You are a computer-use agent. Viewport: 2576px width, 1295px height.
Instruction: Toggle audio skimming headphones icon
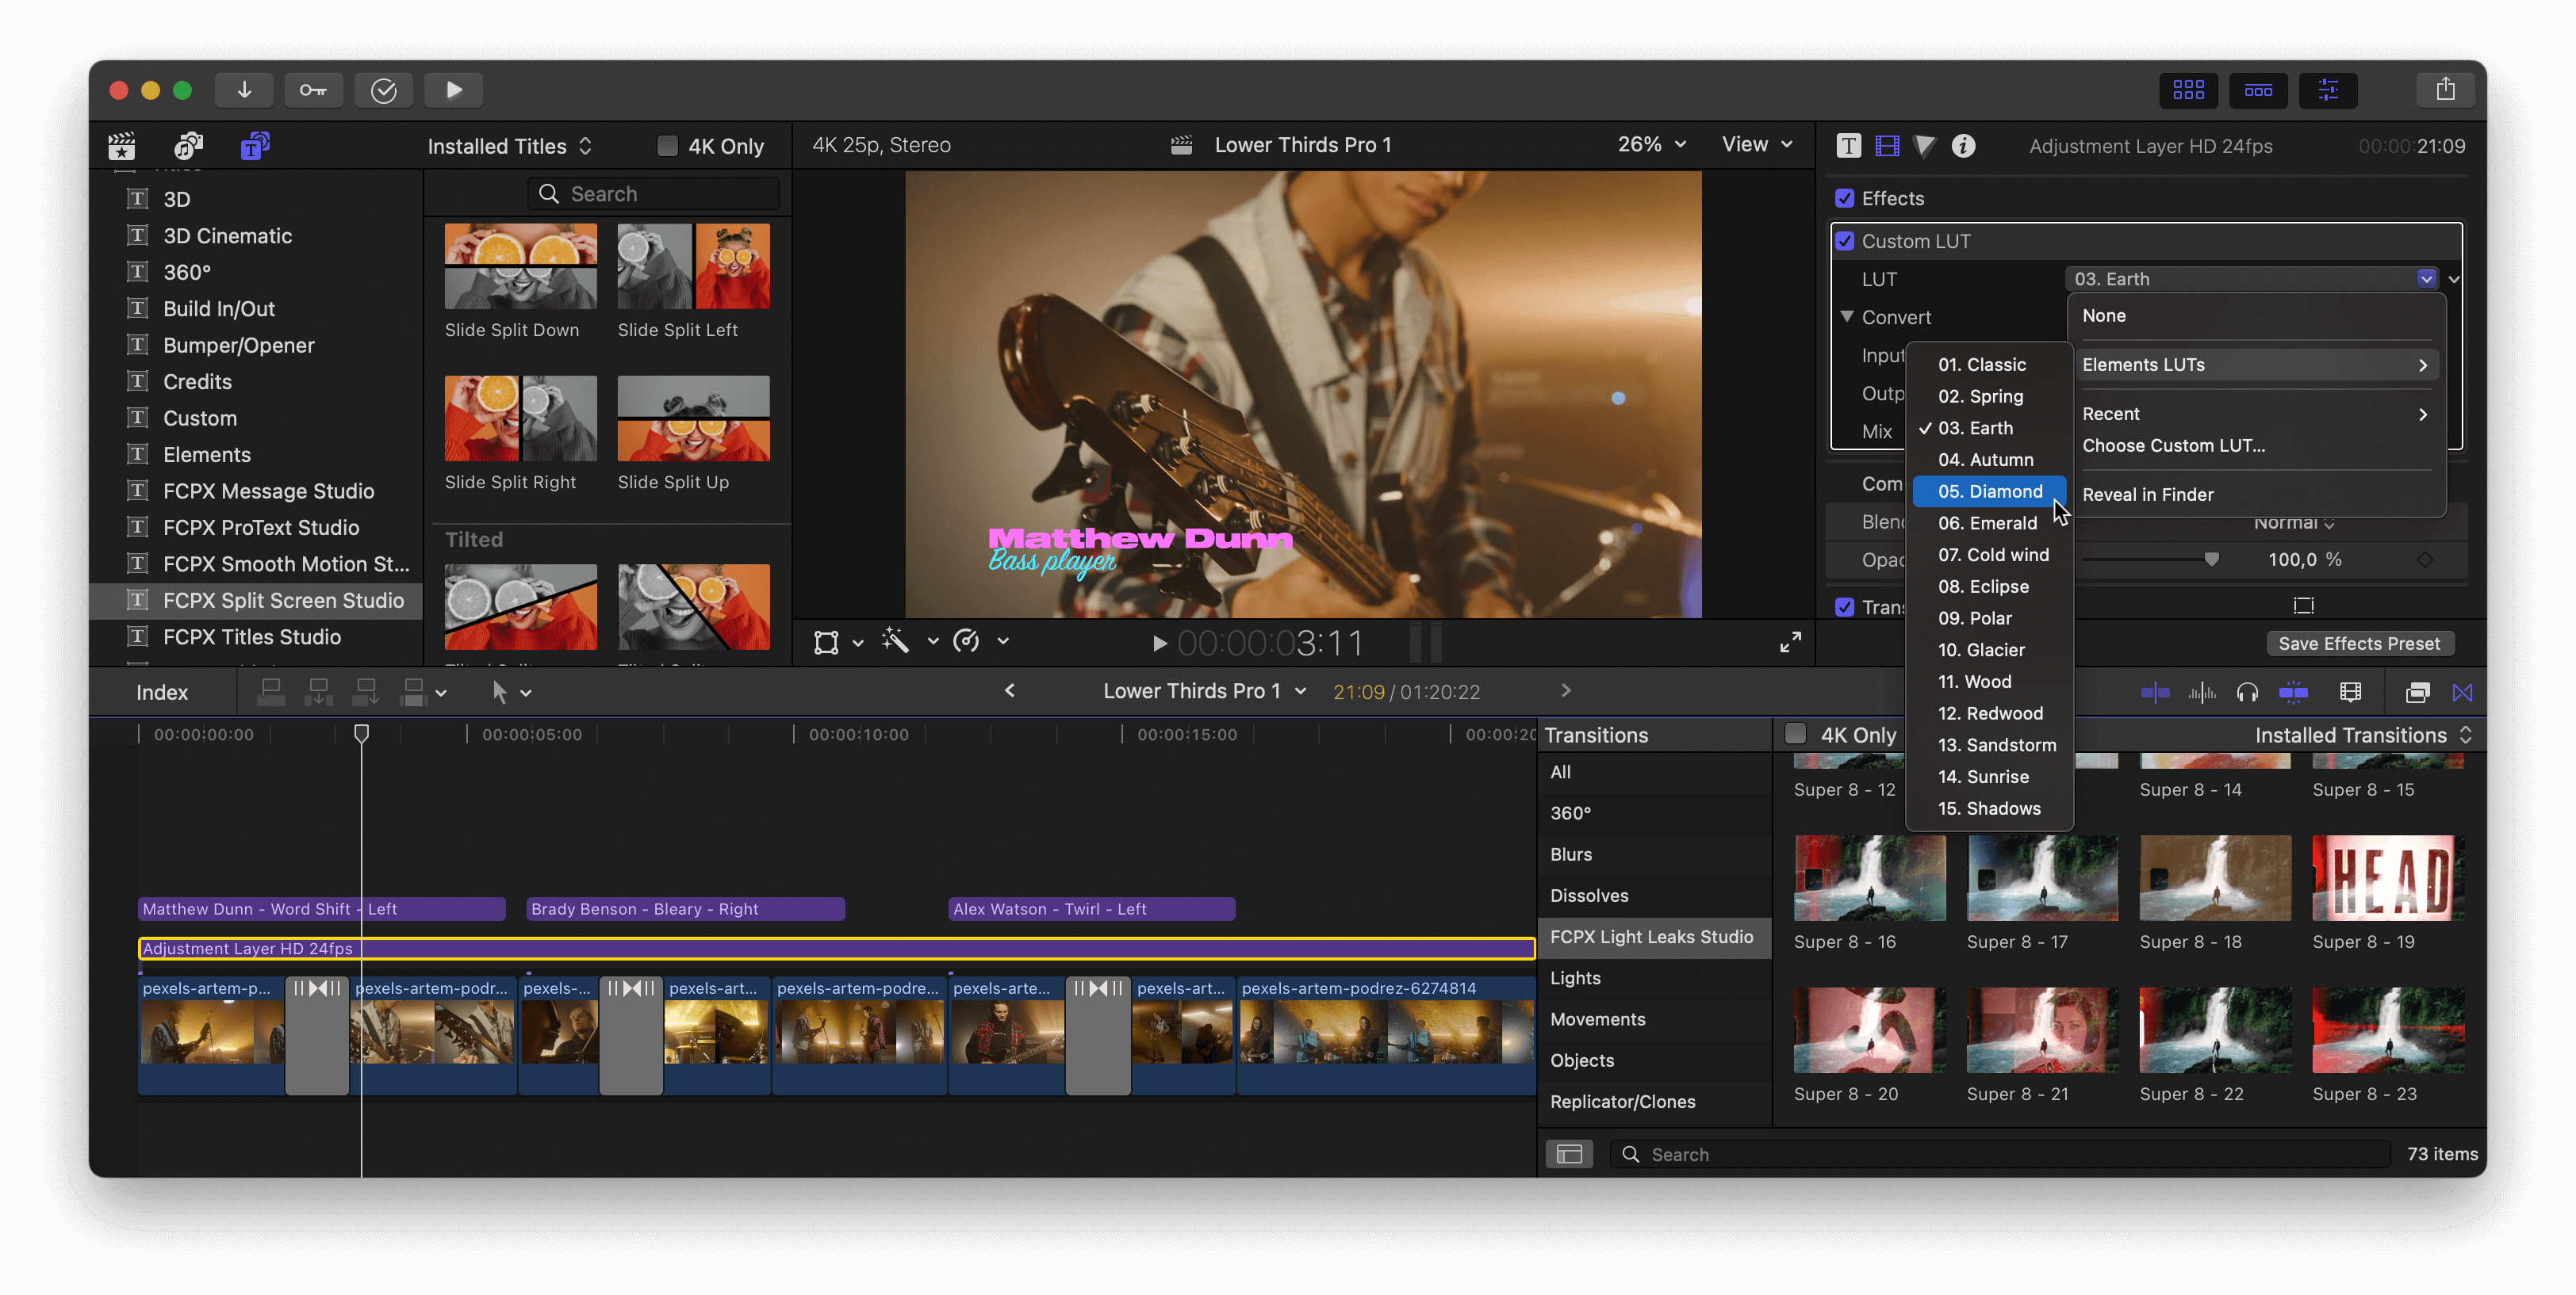pyautogui.click(x=2247, y=693)
